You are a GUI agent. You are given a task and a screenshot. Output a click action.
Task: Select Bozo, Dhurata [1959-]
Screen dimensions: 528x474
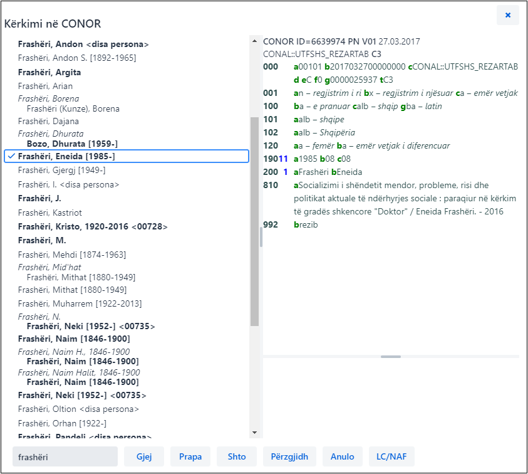coord(72,144)
